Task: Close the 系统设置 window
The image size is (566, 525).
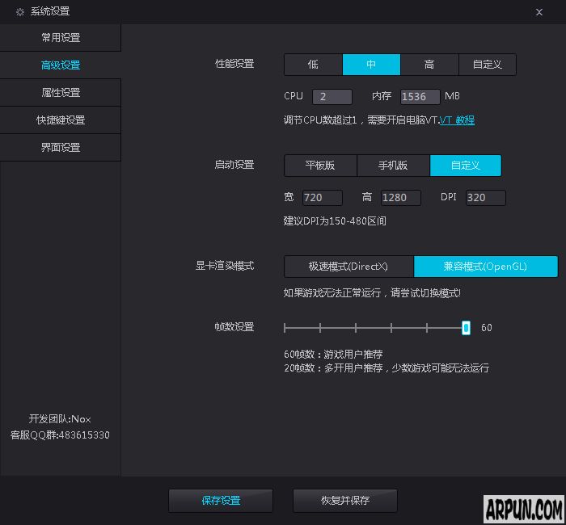Action: click(539, 11)
